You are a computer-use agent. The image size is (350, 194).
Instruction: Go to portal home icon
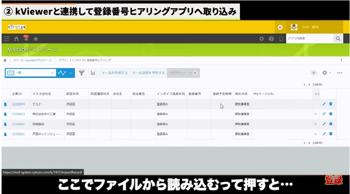pyautogui.click(x=16, y=39)
